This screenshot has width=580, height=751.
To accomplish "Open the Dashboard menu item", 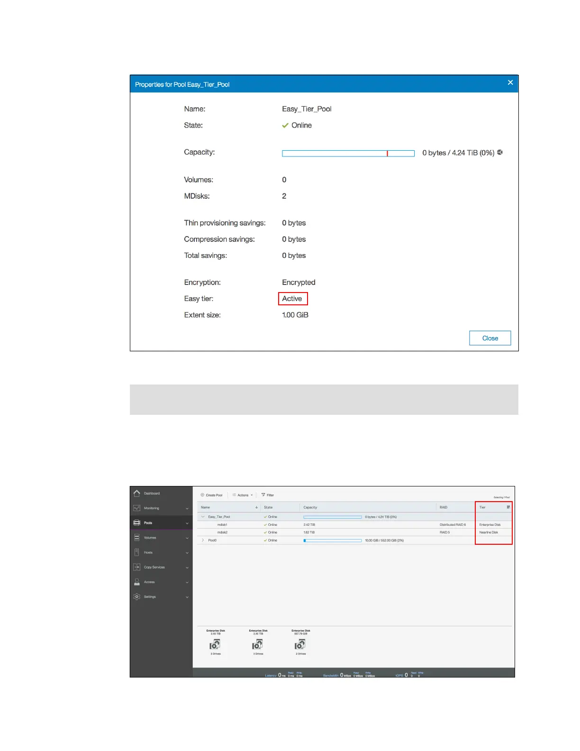I will pos(152,493).
